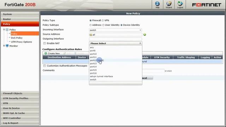Select UTM Proxy Options tree item
This screenshot has width=226, height=127.
pyautogui.click(x=22, y=42)
